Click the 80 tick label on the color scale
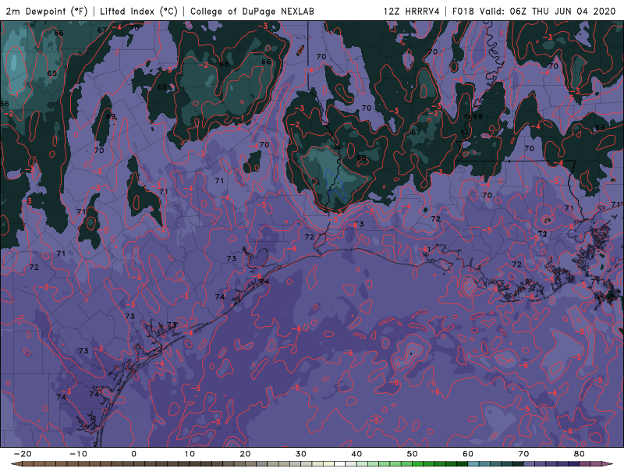Image resolution: width=624 pixels, height=468 pixels. click(580, 454)
